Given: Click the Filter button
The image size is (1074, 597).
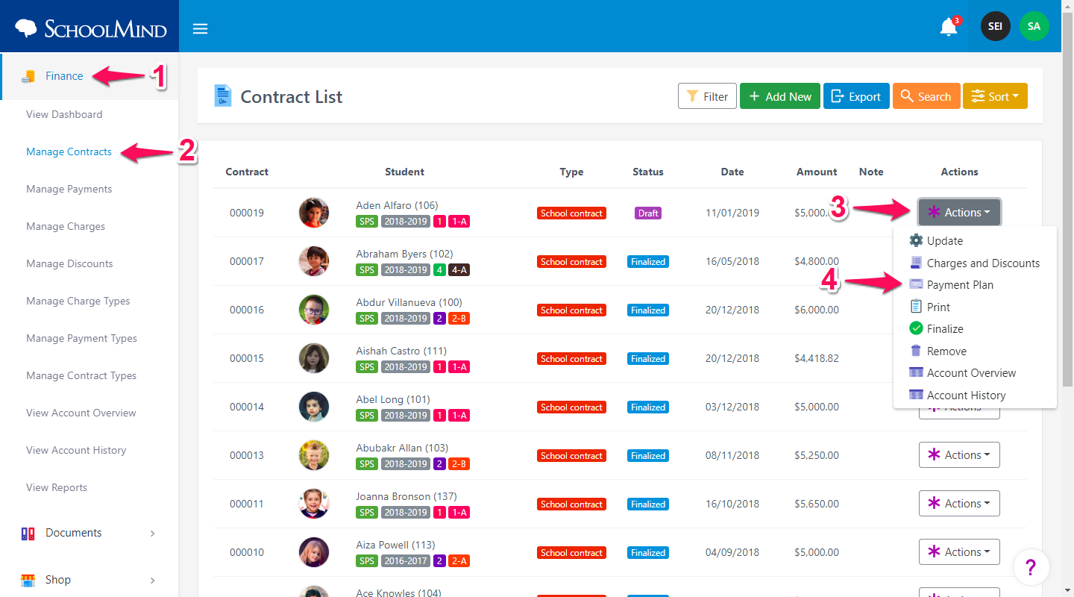Looking at the screenshot, I should point(707,96).
